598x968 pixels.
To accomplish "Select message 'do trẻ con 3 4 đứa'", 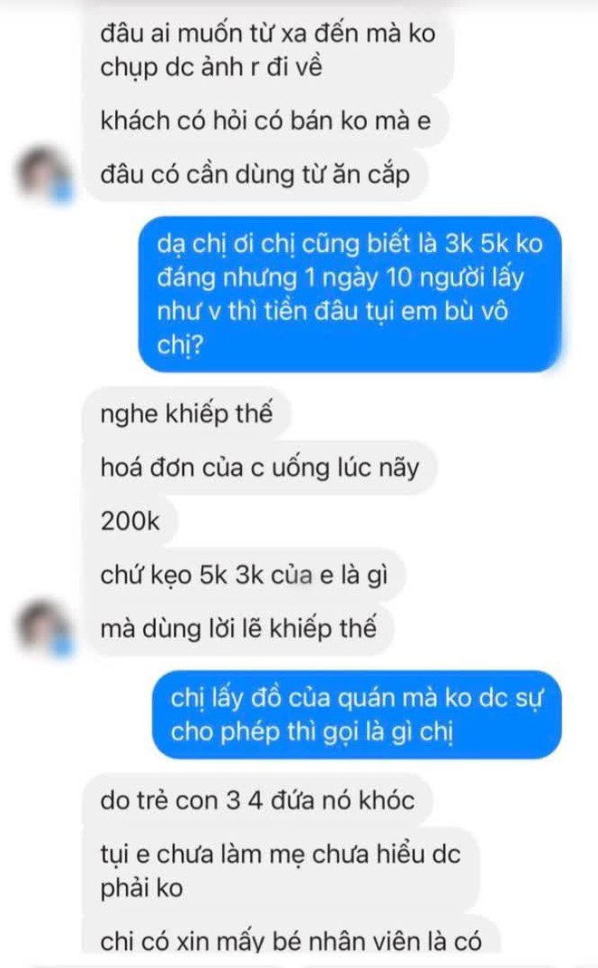I will pos(258,800).
